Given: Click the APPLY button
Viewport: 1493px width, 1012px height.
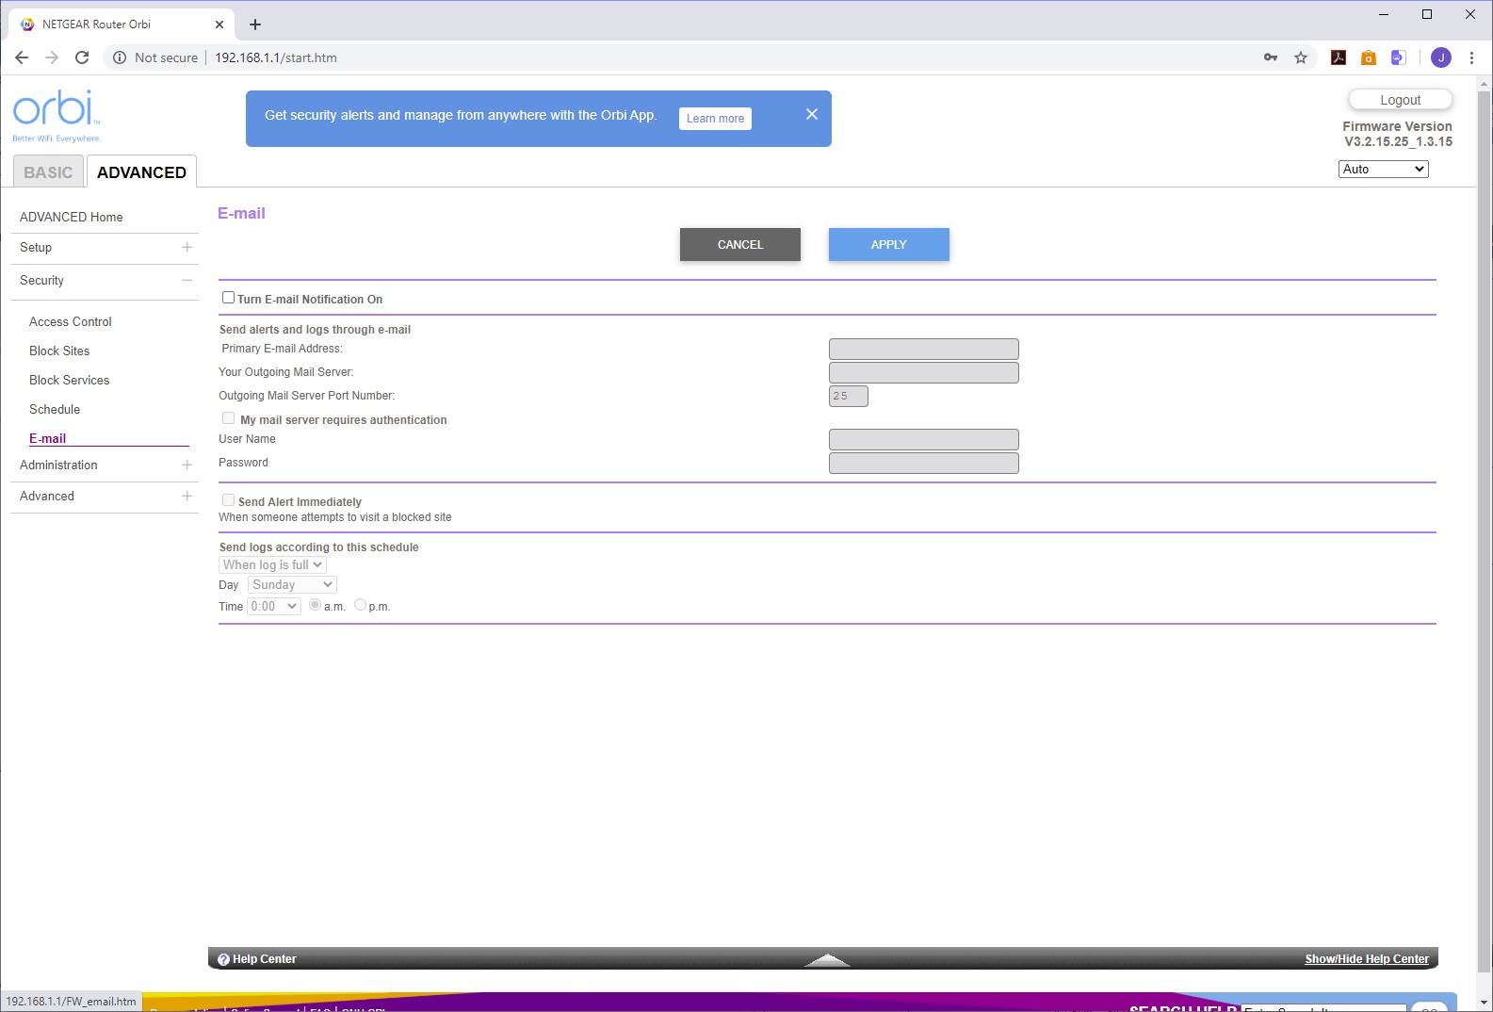Looking at the screenshot, I should [x=889, y=245].
